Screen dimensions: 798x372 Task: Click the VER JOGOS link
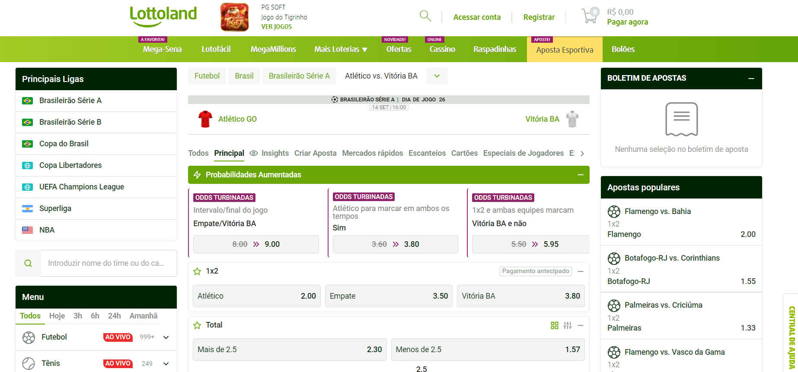click(277, 27)
